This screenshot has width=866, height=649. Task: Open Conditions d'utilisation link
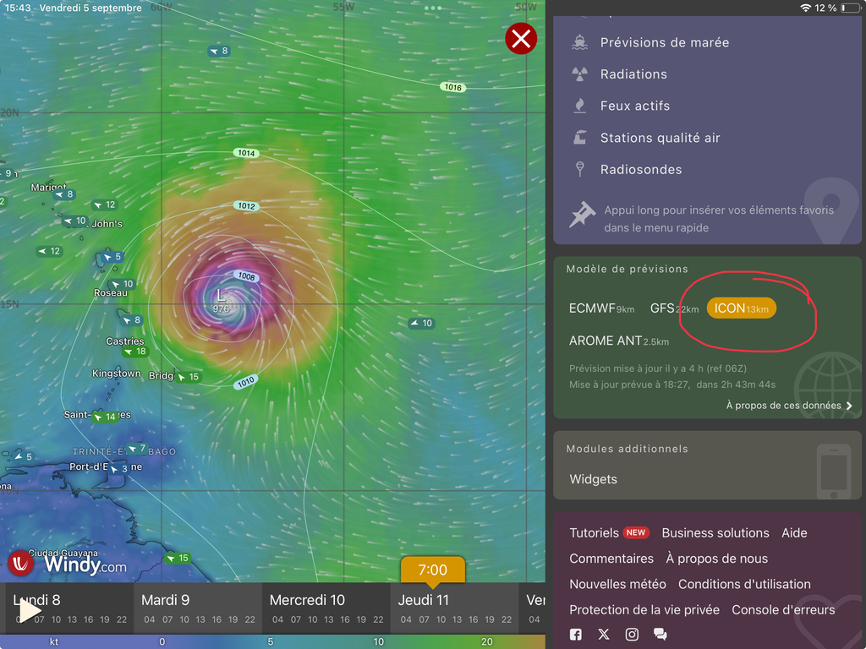tap(744, 584)
